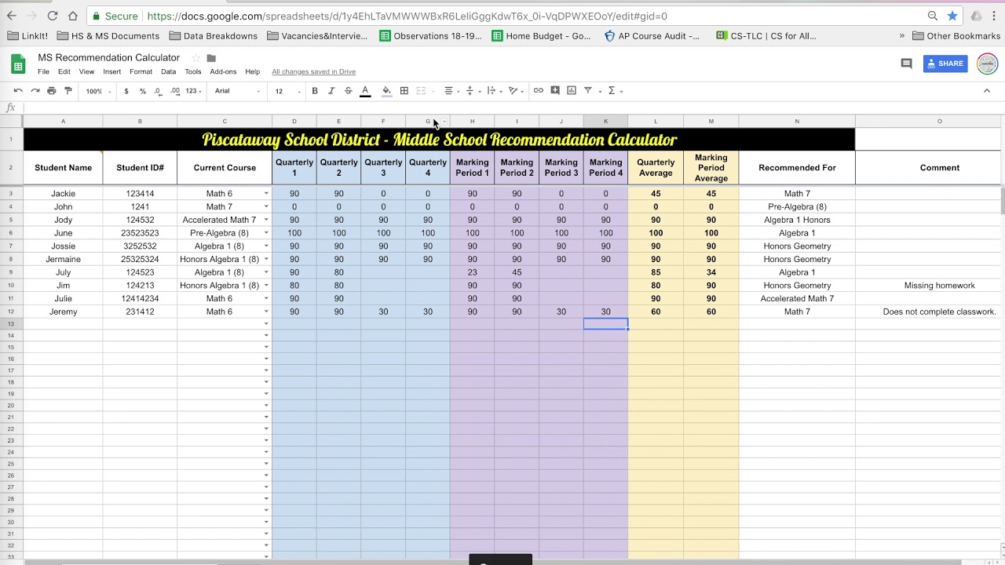Viewport: 1005px width, 565px height.
Task: Open Home Budget bookmark
Action: pos(541,35)
